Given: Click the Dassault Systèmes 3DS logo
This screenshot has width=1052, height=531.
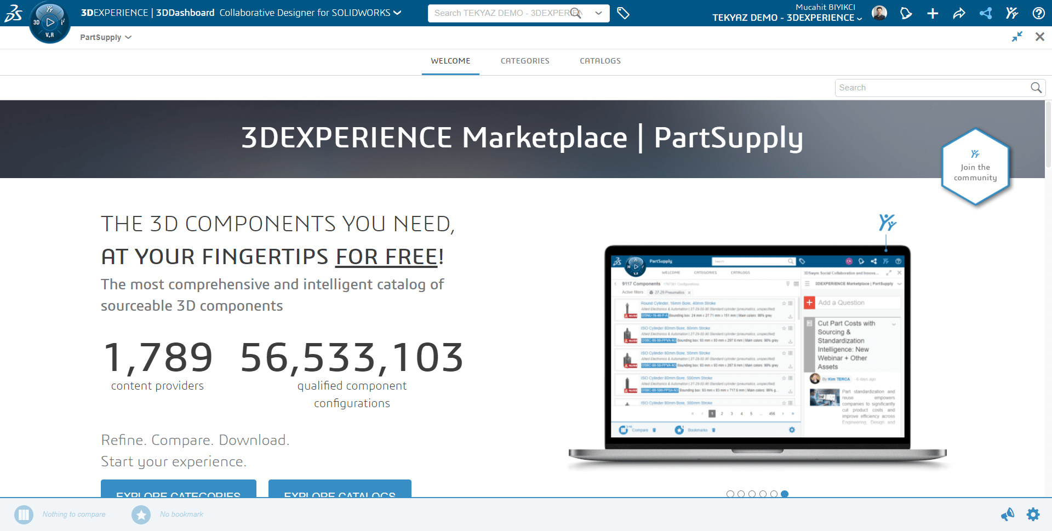Looking at the screenshot, I should point(13,13).
